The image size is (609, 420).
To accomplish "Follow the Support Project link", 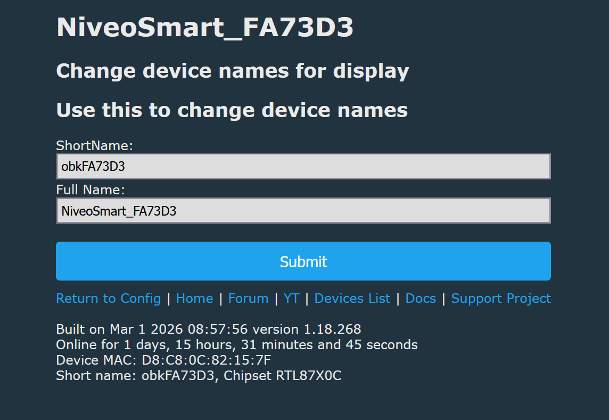I will pyautogui.click(x=501, y=299).
